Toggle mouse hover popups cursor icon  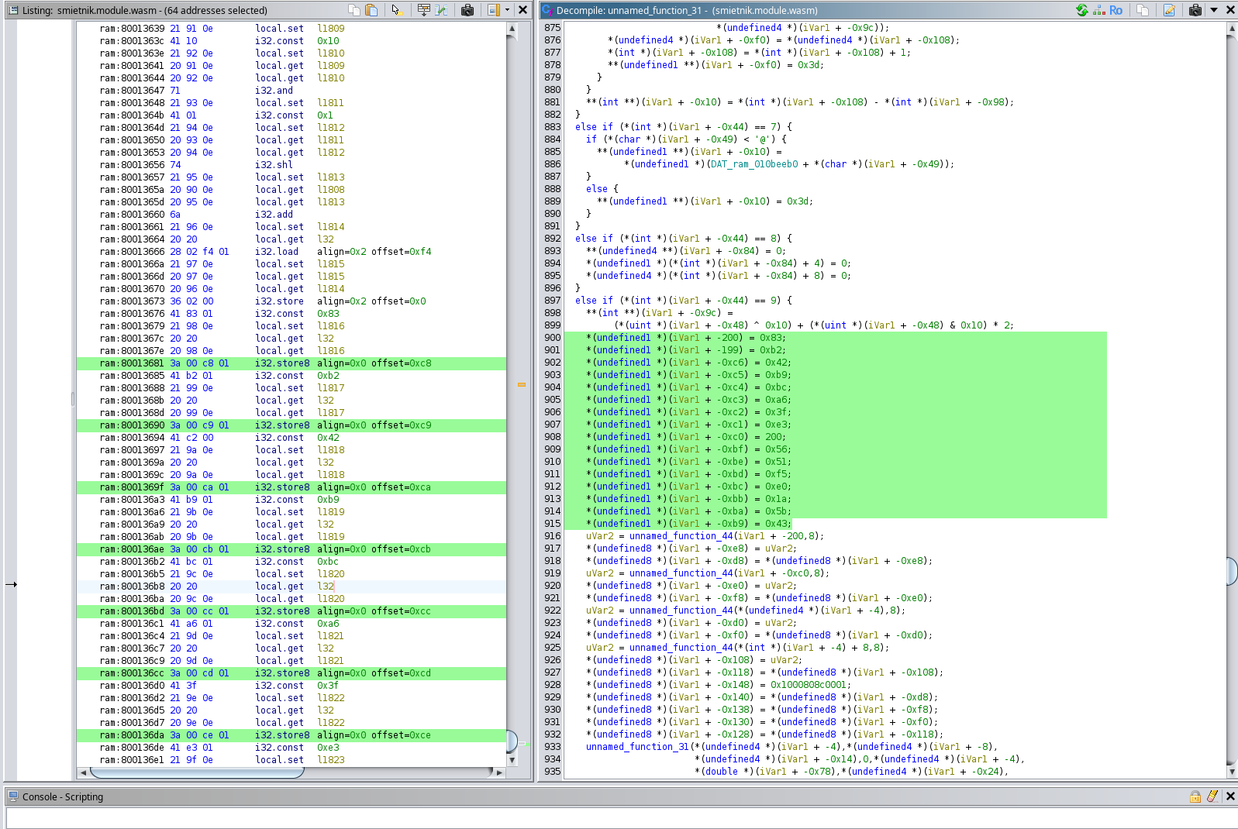pyautogui.click(x=396, y=10)
